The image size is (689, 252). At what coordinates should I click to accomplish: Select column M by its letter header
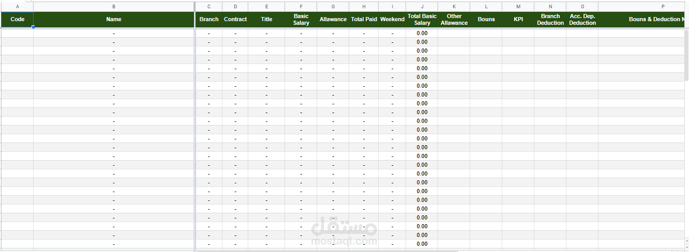pos(518,7)
